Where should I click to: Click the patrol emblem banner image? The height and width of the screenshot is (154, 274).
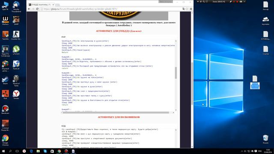pyautogui.click(x=119, y=16)
